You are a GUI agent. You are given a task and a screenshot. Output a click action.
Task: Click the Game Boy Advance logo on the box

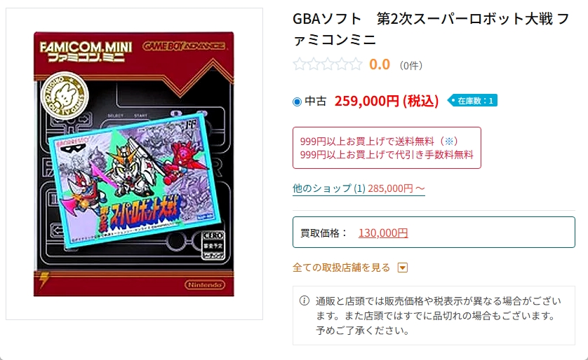(184, 46)
